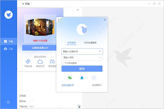Log in with QQ penguin icon

[82, 78]
